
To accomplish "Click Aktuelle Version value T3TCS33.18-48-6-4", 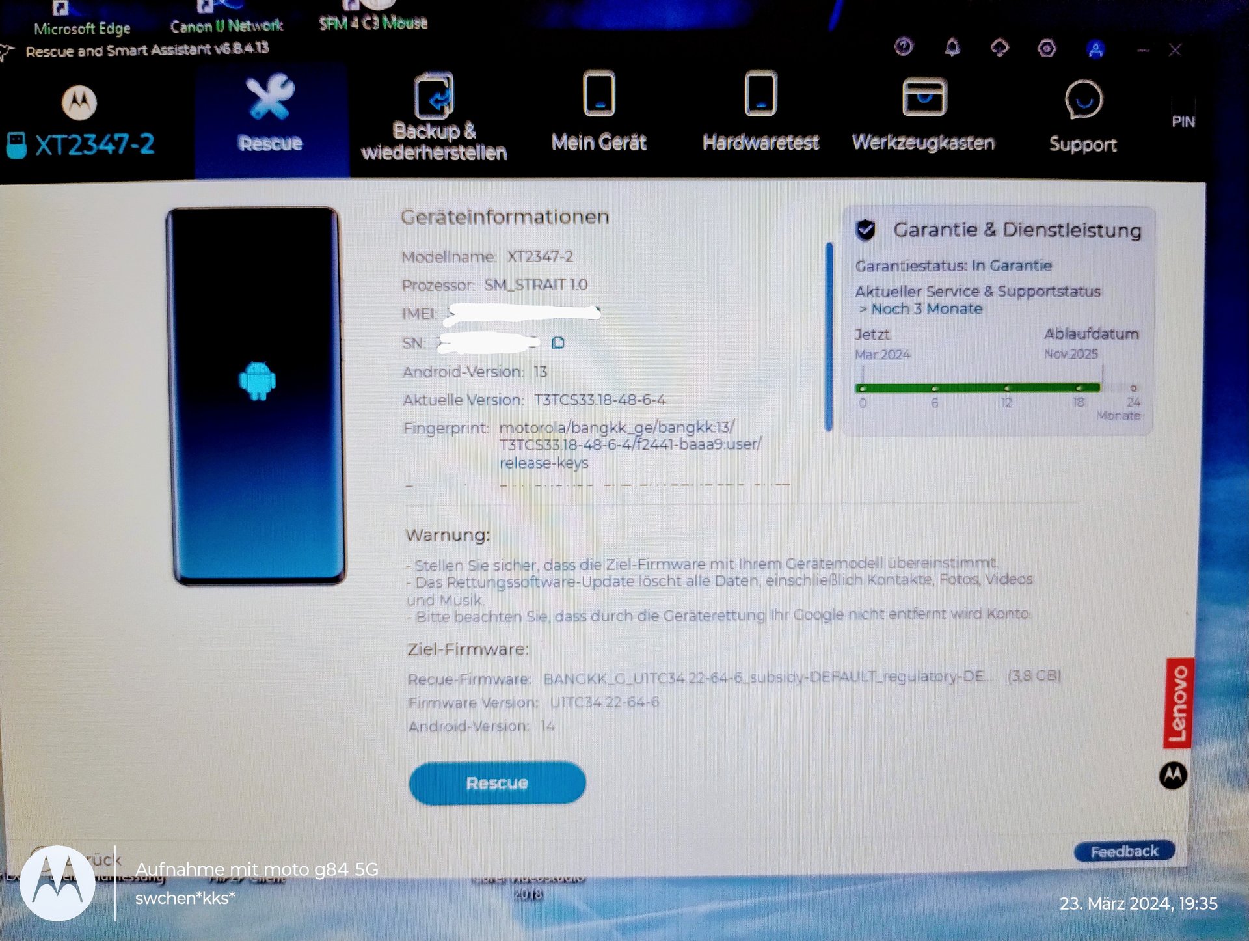I will 600,400.
